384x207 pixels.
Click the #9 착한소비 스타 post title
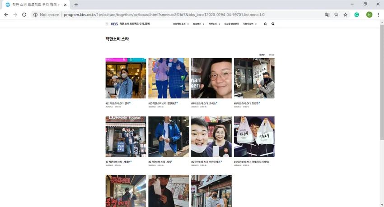(x=204, y=103)
